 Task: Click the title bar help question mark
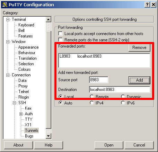(147, 5)
